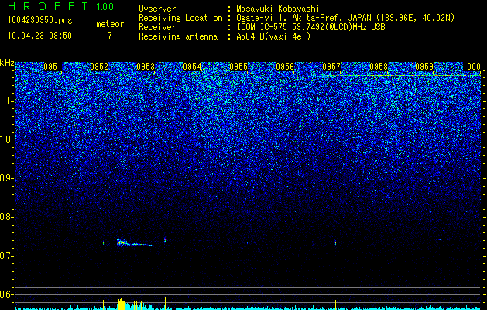487x310 pixels.
Task: Click the 0.7 kHz axis label
Action: tap(6, 256)
